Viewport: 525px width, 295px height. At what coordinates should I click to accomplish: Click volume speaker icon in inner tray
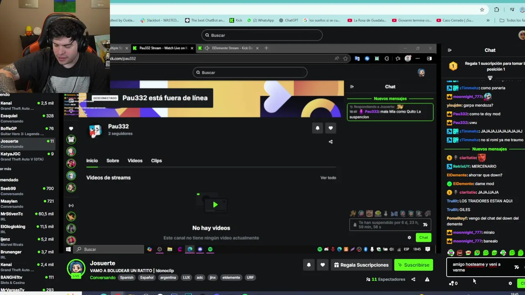click(x=392, y=249)
